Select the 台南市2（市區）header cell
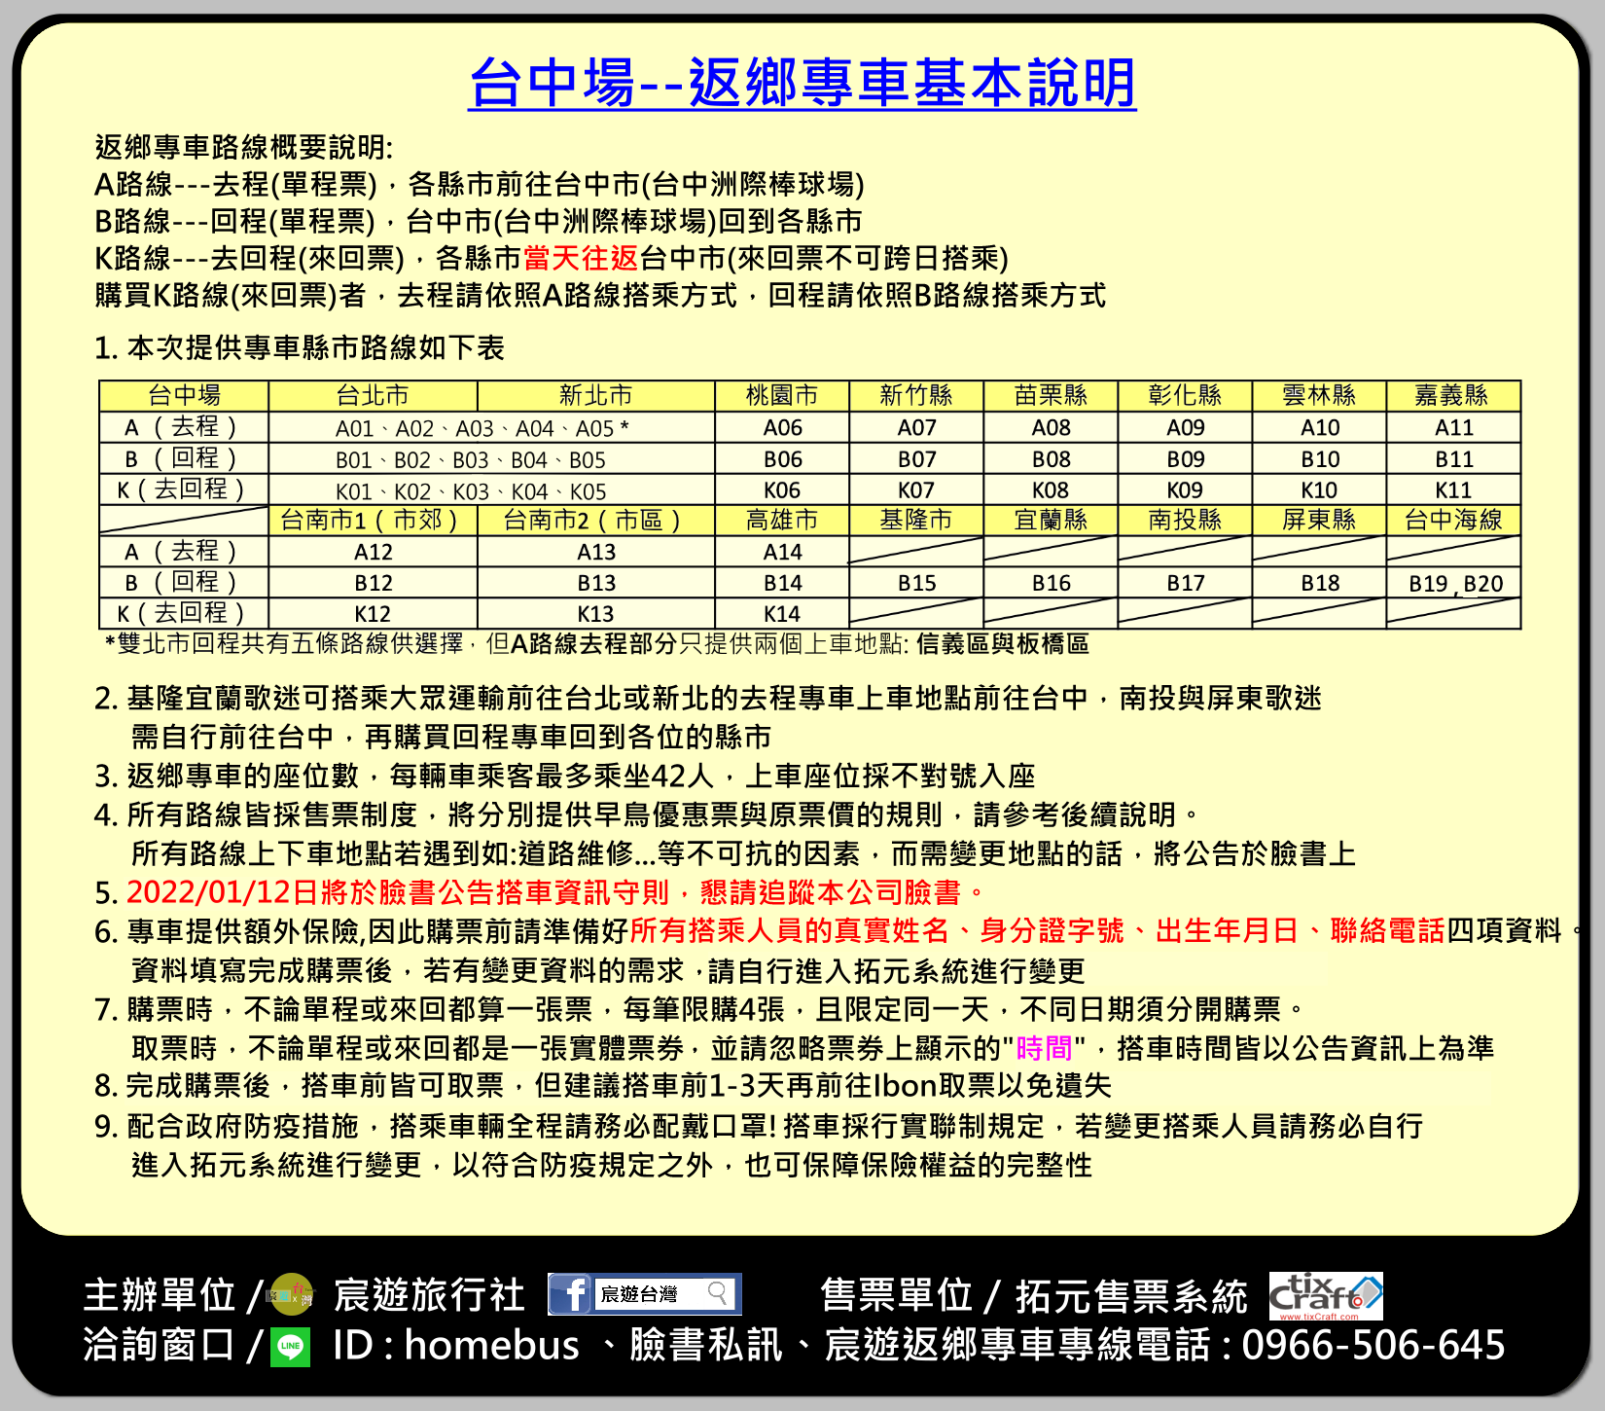 596,521
